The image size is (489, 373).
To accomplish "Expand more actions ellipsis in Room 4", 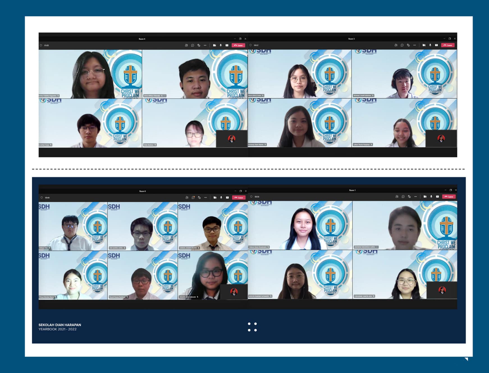I will (x=205, y=45).
